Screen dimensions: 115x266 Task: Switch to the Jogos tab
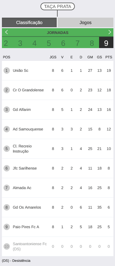(x=85, y=22)
